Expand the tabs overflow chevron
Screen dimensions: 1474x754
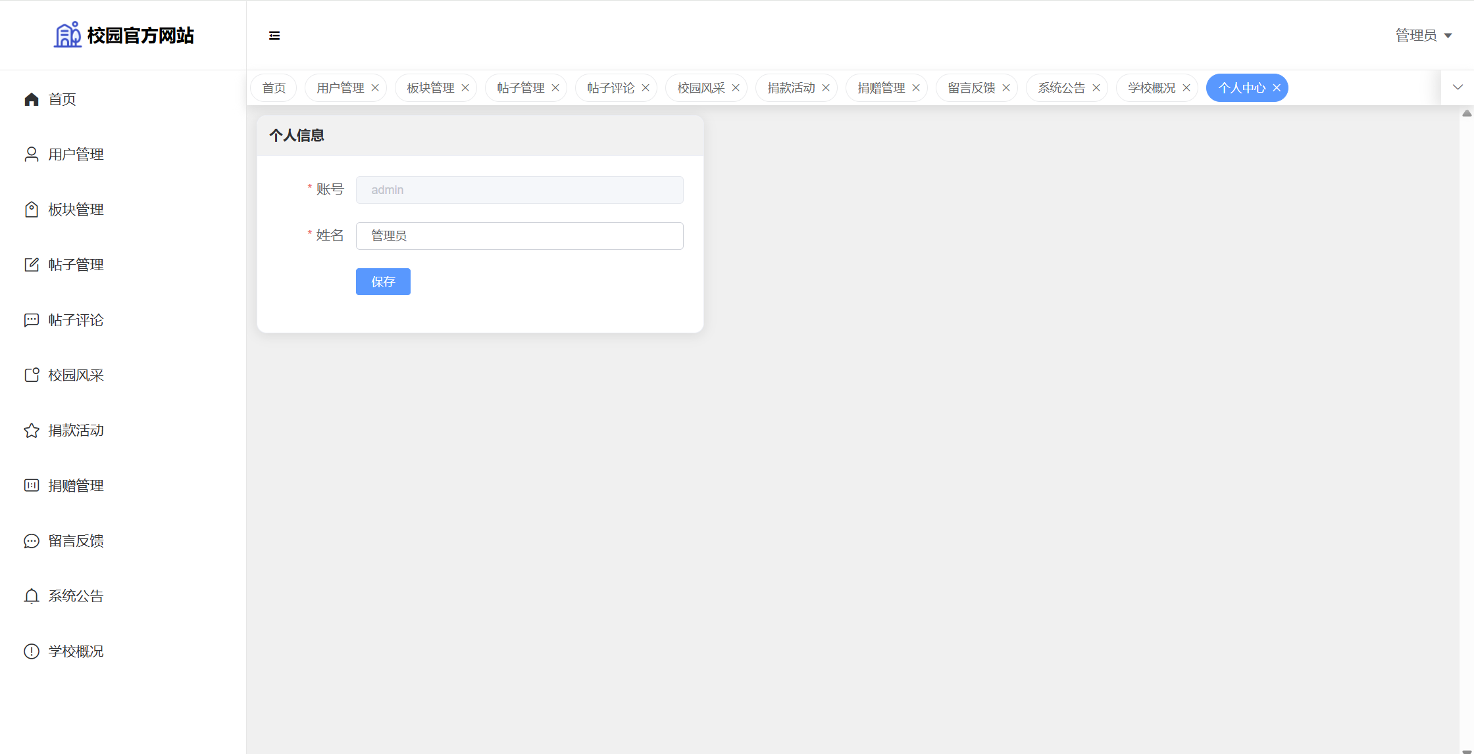[1458, 87]
